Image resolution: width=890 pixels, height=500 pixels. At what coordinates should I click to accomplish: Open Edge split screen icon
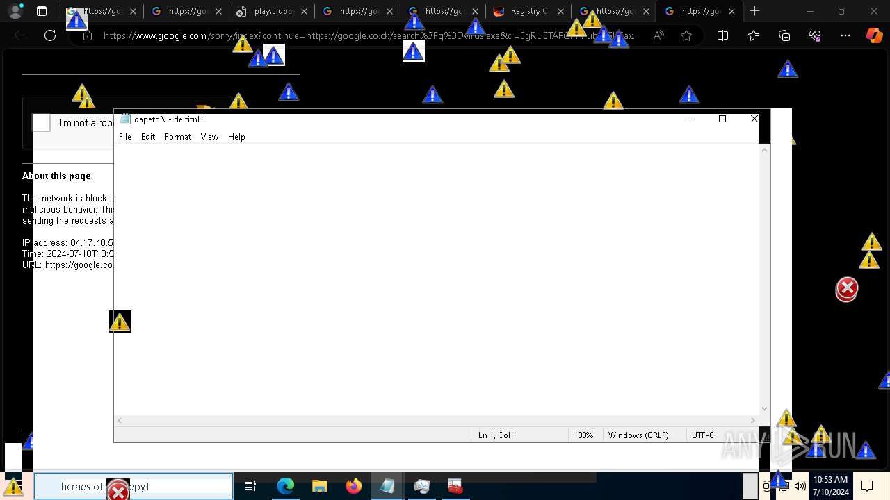pyautogui.click(x=722, y=35)
